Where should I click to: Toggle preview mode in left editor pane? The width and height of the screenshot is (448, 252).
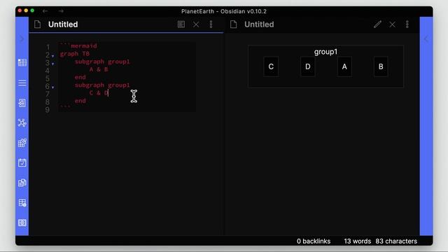click(181, 24)
